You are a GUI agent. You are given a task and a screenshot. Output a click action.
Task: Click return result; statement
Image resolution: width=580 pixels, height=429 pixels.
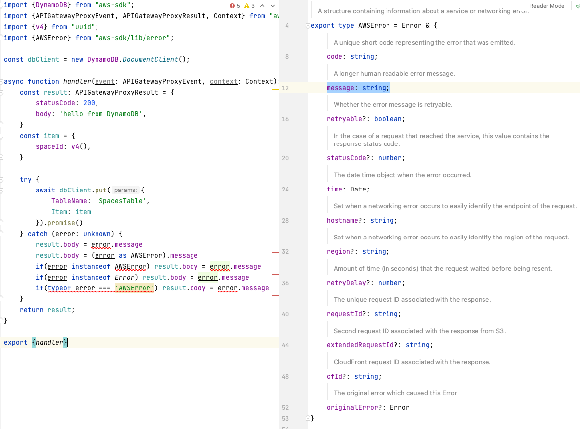(48, 310)
